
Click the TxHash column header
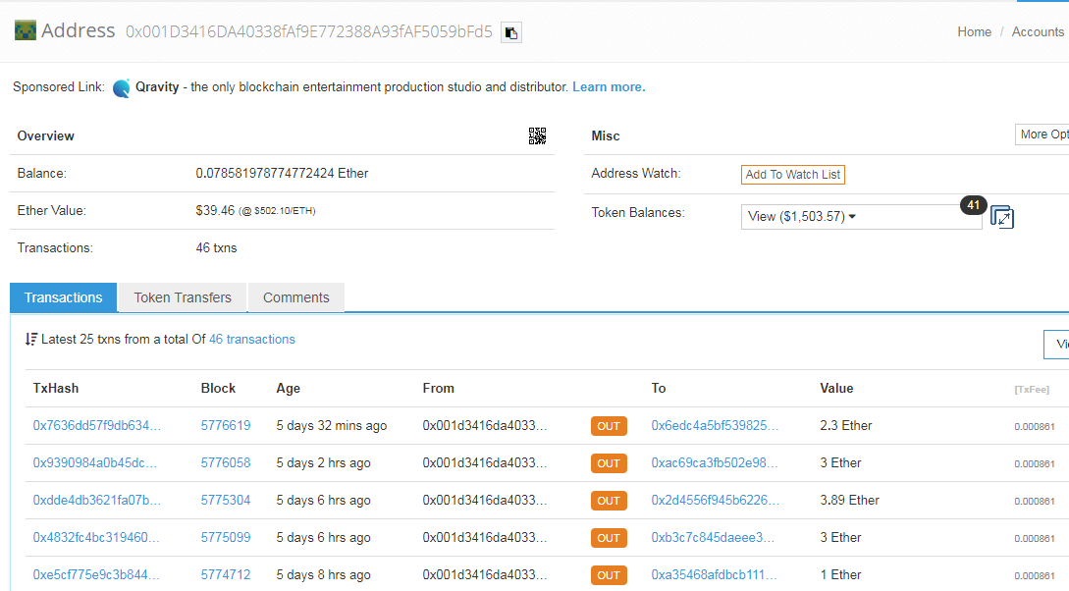[x=56, y=389]
